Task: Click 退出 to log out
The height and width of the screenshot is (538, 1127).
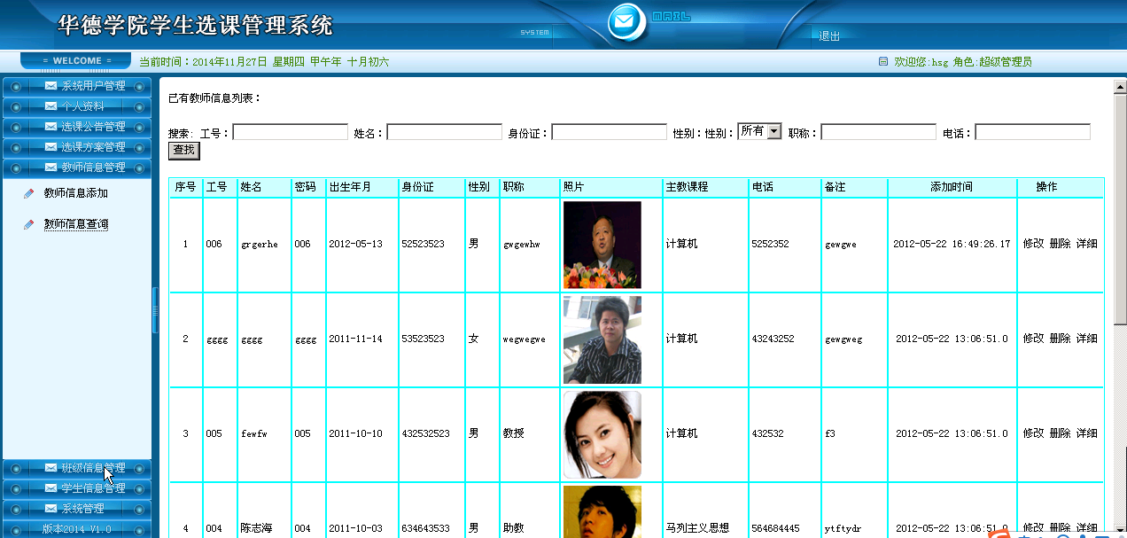Action: pos(829,36)
